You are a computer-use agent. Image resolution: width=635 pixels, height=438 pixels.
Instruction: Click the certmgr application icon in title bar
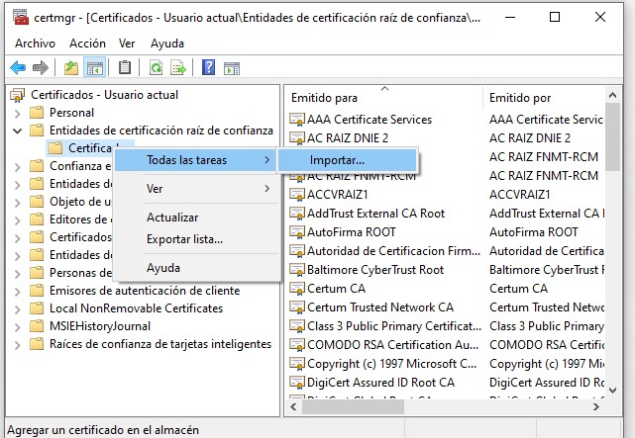21,18
